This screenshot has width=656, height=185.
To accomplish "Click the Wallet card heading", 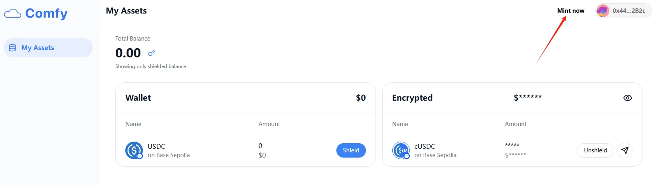I will tap(138, 98).
